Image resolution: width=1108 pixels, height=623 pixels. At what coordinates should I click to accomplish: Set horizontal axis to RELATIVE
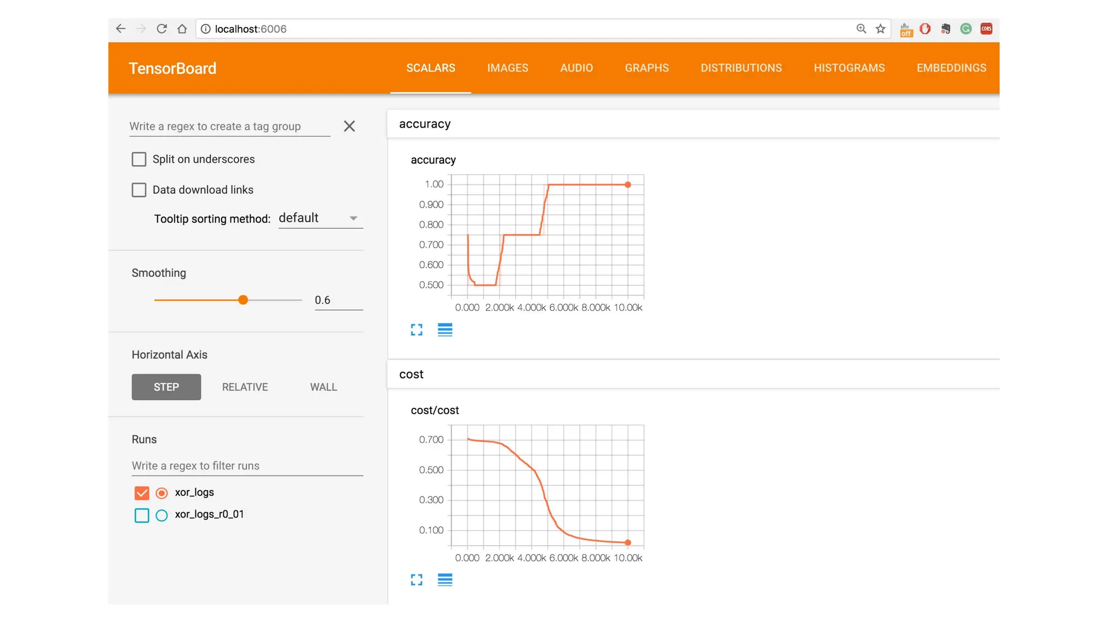[x=245, y=387]
